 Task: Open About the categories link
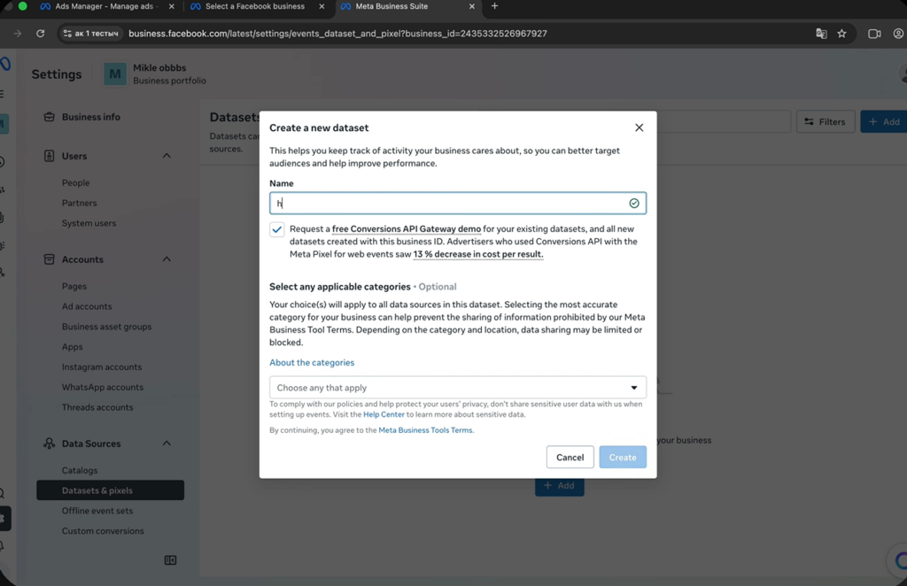[312, 362]
